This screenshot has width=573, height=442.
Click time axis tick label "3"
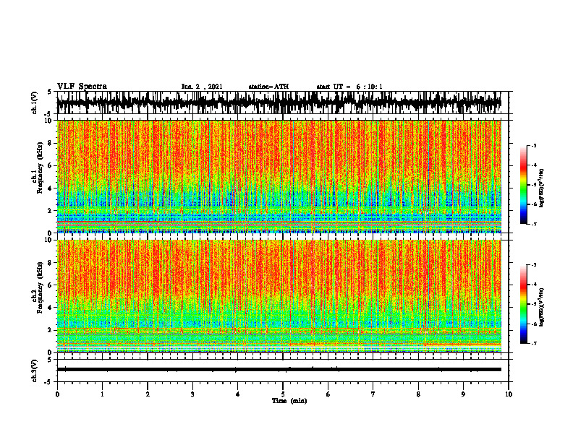(192, 394)
